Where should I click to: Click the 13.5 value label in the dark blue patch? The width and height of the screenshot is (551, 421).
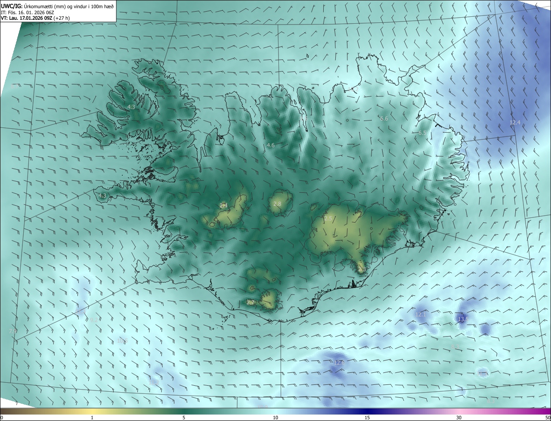[x=463, y=319]
